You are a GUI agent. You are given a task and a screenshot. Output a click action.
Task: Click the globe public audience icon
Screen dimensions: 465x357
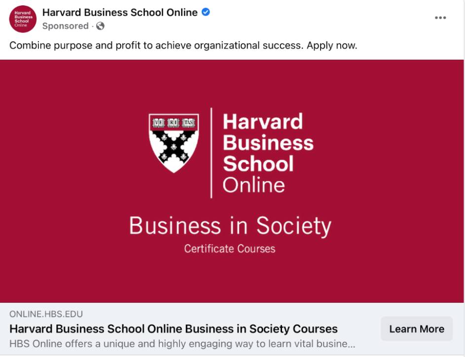100,26
